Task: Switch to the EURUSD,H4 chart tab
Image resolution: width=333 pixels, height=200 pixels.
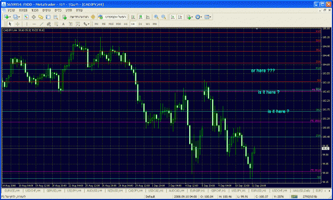Action: [12, 191]
